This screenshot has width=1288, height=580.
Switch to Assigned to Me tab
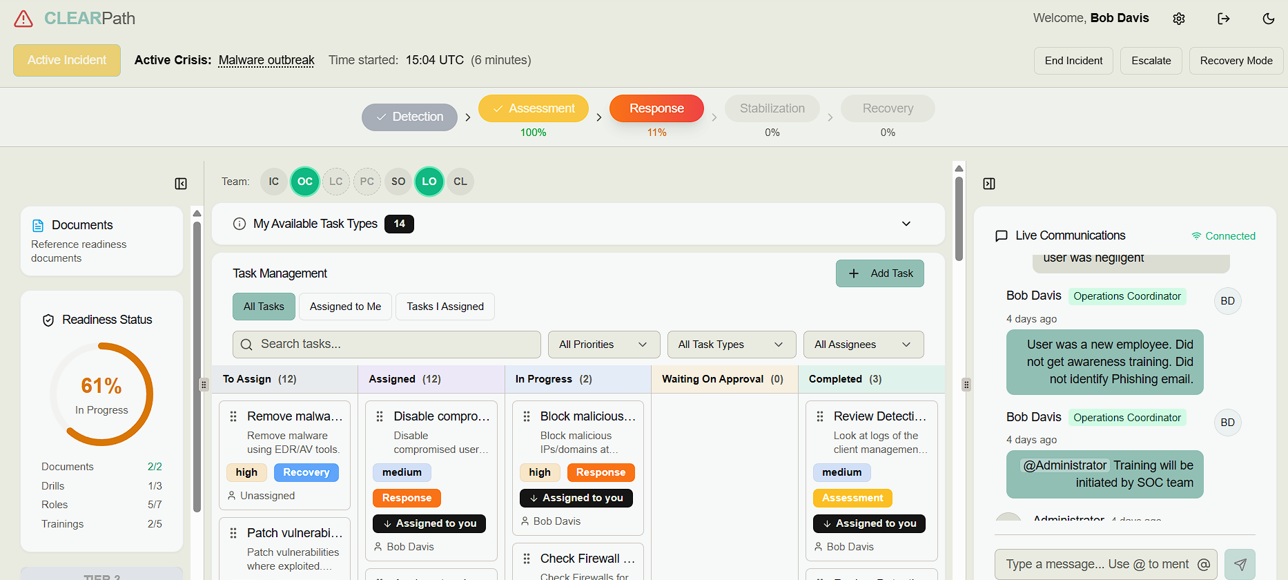tap(345, 307)
